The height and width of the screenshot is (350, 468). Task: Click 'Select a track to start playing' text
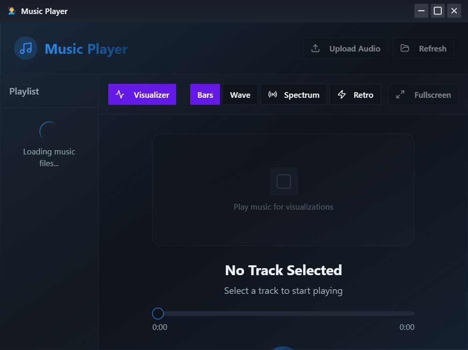click(x=283, y=291)
